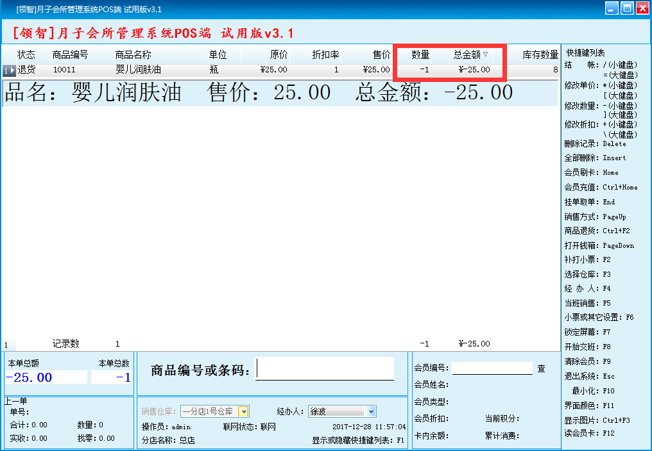Expand the 经办人 dropdown arrow

372,411
